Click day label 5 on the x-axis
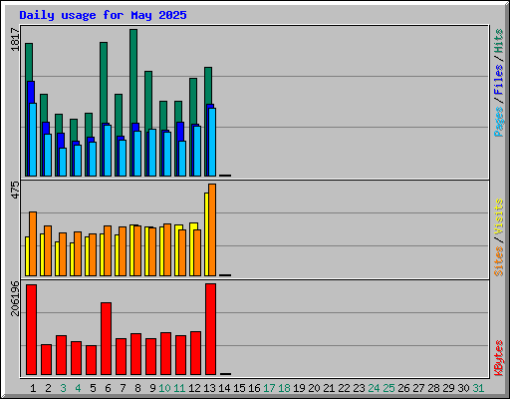This screenshot has width=510, height=399. coord(93,388)
